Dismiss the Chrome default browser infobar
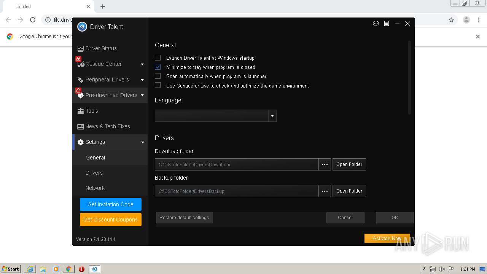The image size is (487, 274). point(478,37)
